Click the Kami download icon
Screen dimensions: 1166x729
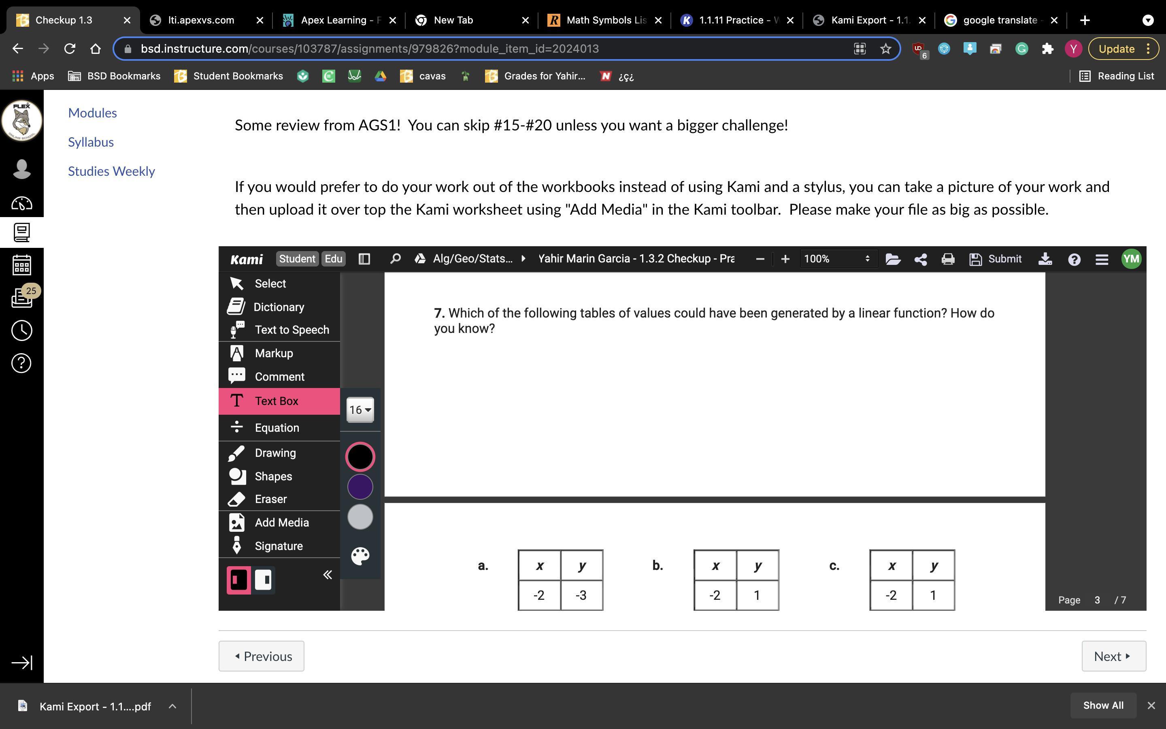(x=1045, y=259)
